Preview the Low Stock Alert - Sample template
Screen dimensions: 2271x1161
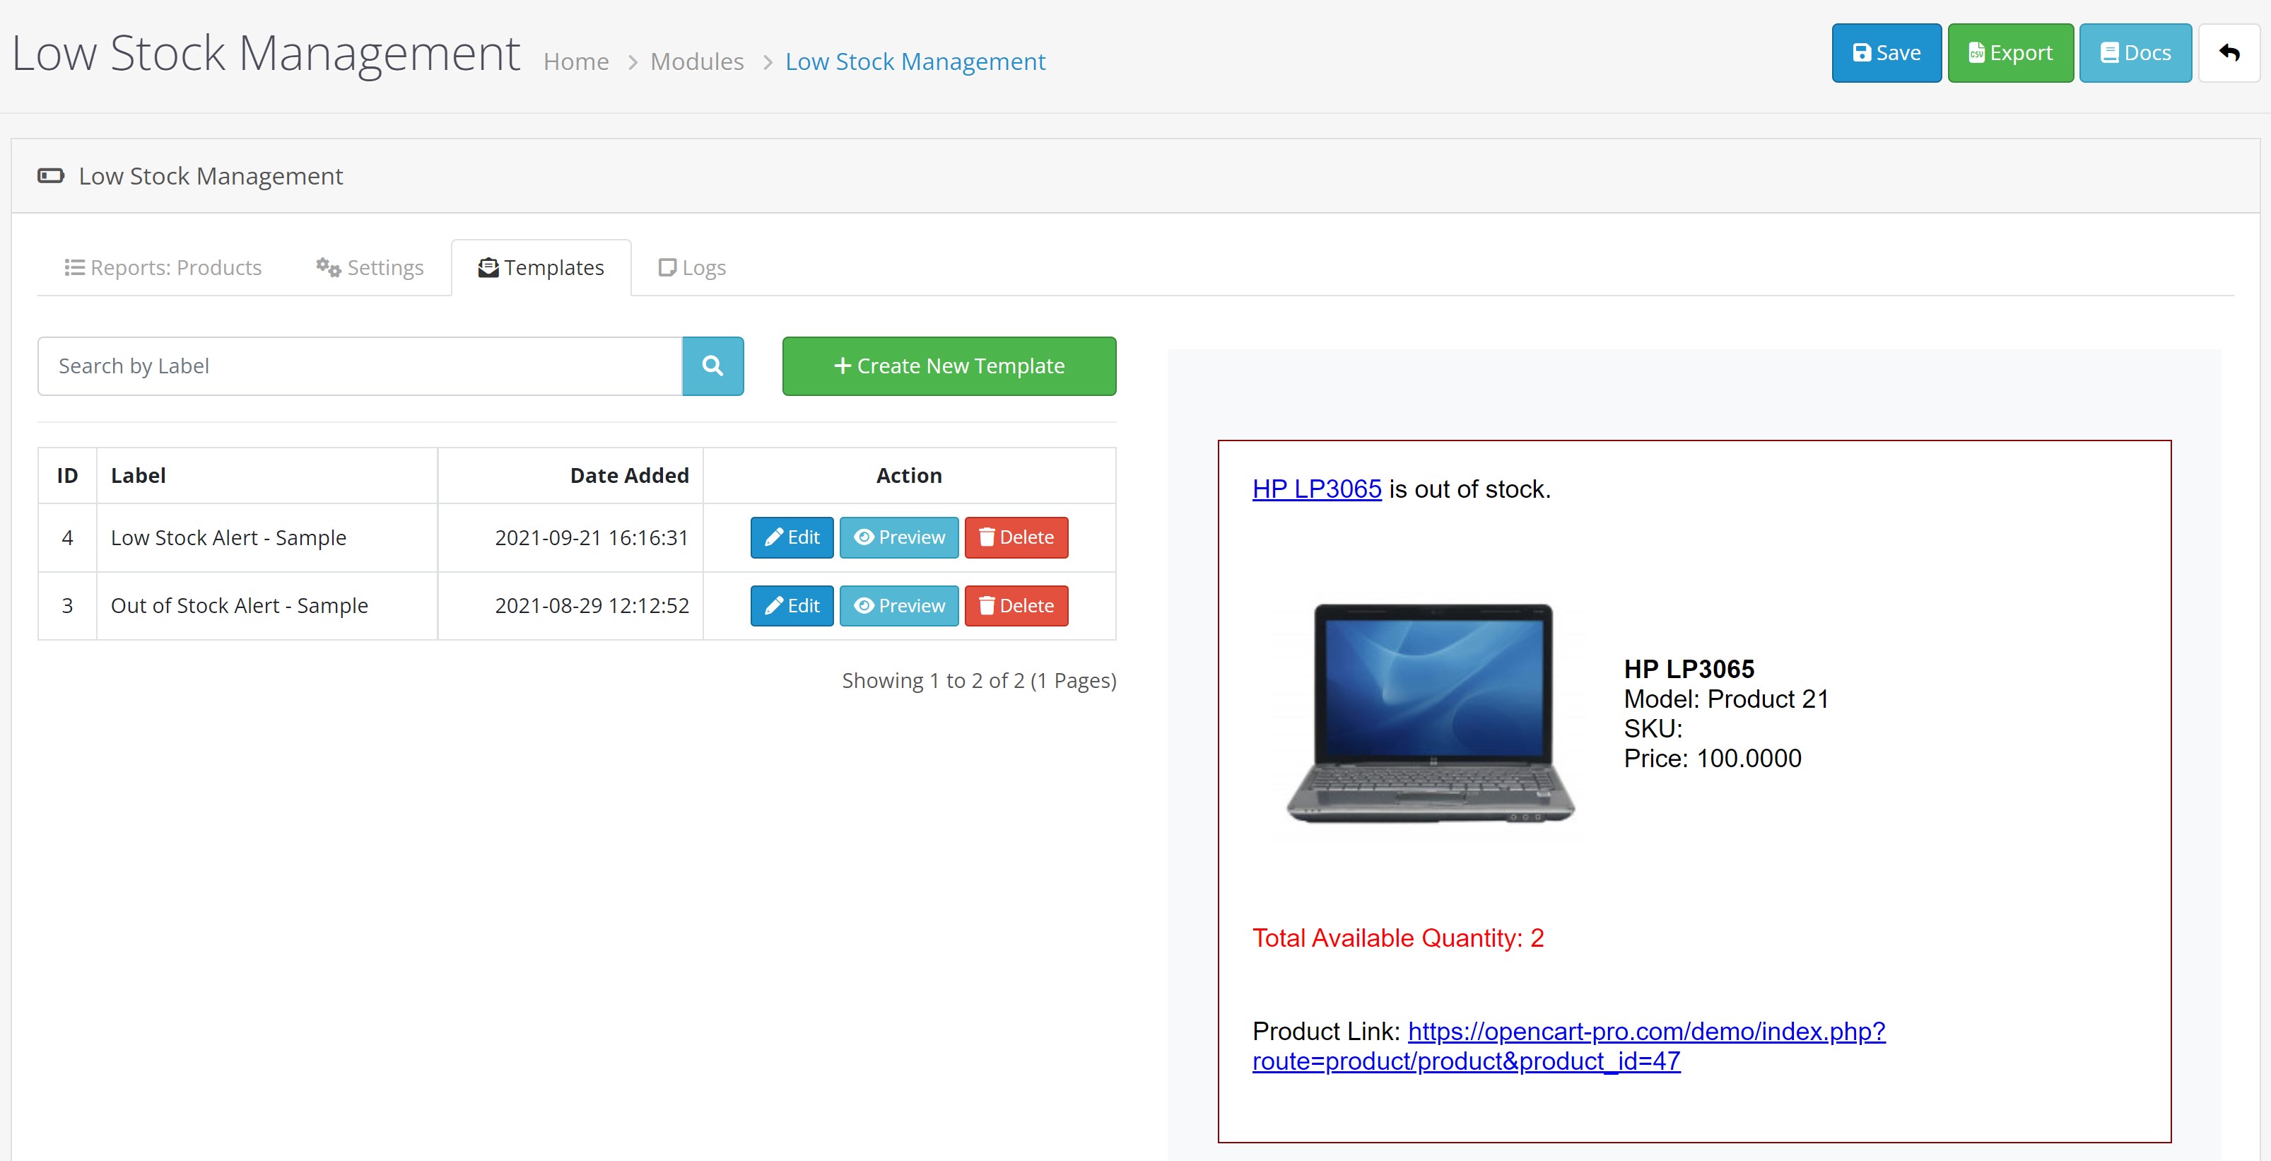(x=898, y=537)
